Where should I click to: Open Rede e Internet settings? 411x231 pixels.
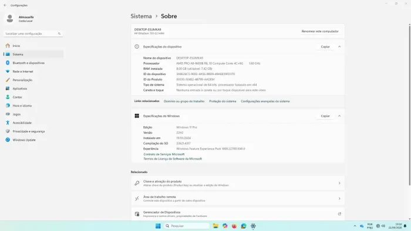(x=33, y=72)
